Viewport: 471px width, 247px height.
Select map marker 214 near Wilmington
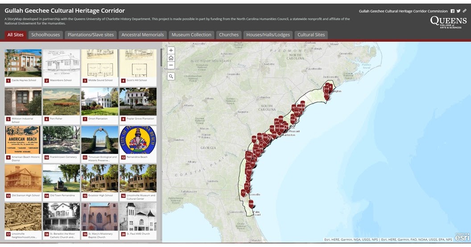pos(326,89)
